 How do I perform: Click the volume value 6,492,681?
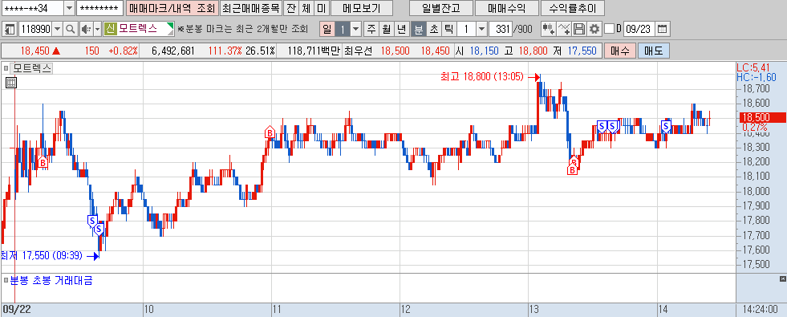tap(172, 51)
